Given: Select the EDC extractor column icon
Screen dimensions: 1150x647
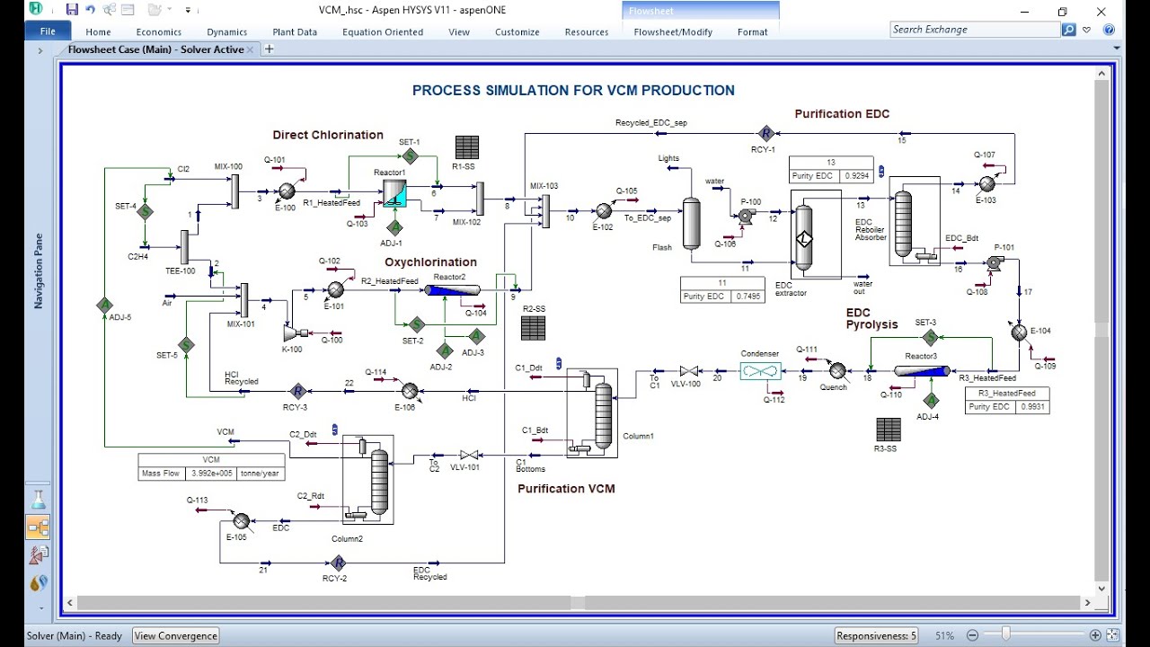Looking at the screenshot, I should click(x=803, y=238).
